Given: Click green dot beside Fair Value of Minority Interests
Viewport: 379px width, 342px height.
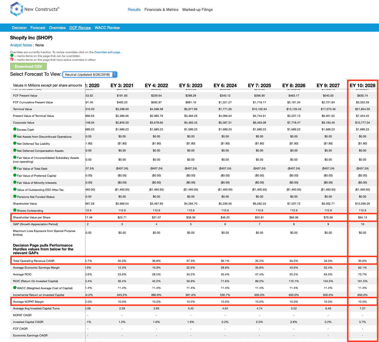Looking at the screenshot, I should click(x=15, y=182).
